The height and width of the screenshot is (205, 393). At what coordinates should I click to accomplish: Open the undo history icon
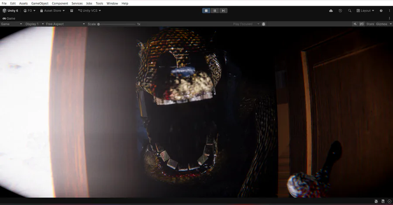340,10
